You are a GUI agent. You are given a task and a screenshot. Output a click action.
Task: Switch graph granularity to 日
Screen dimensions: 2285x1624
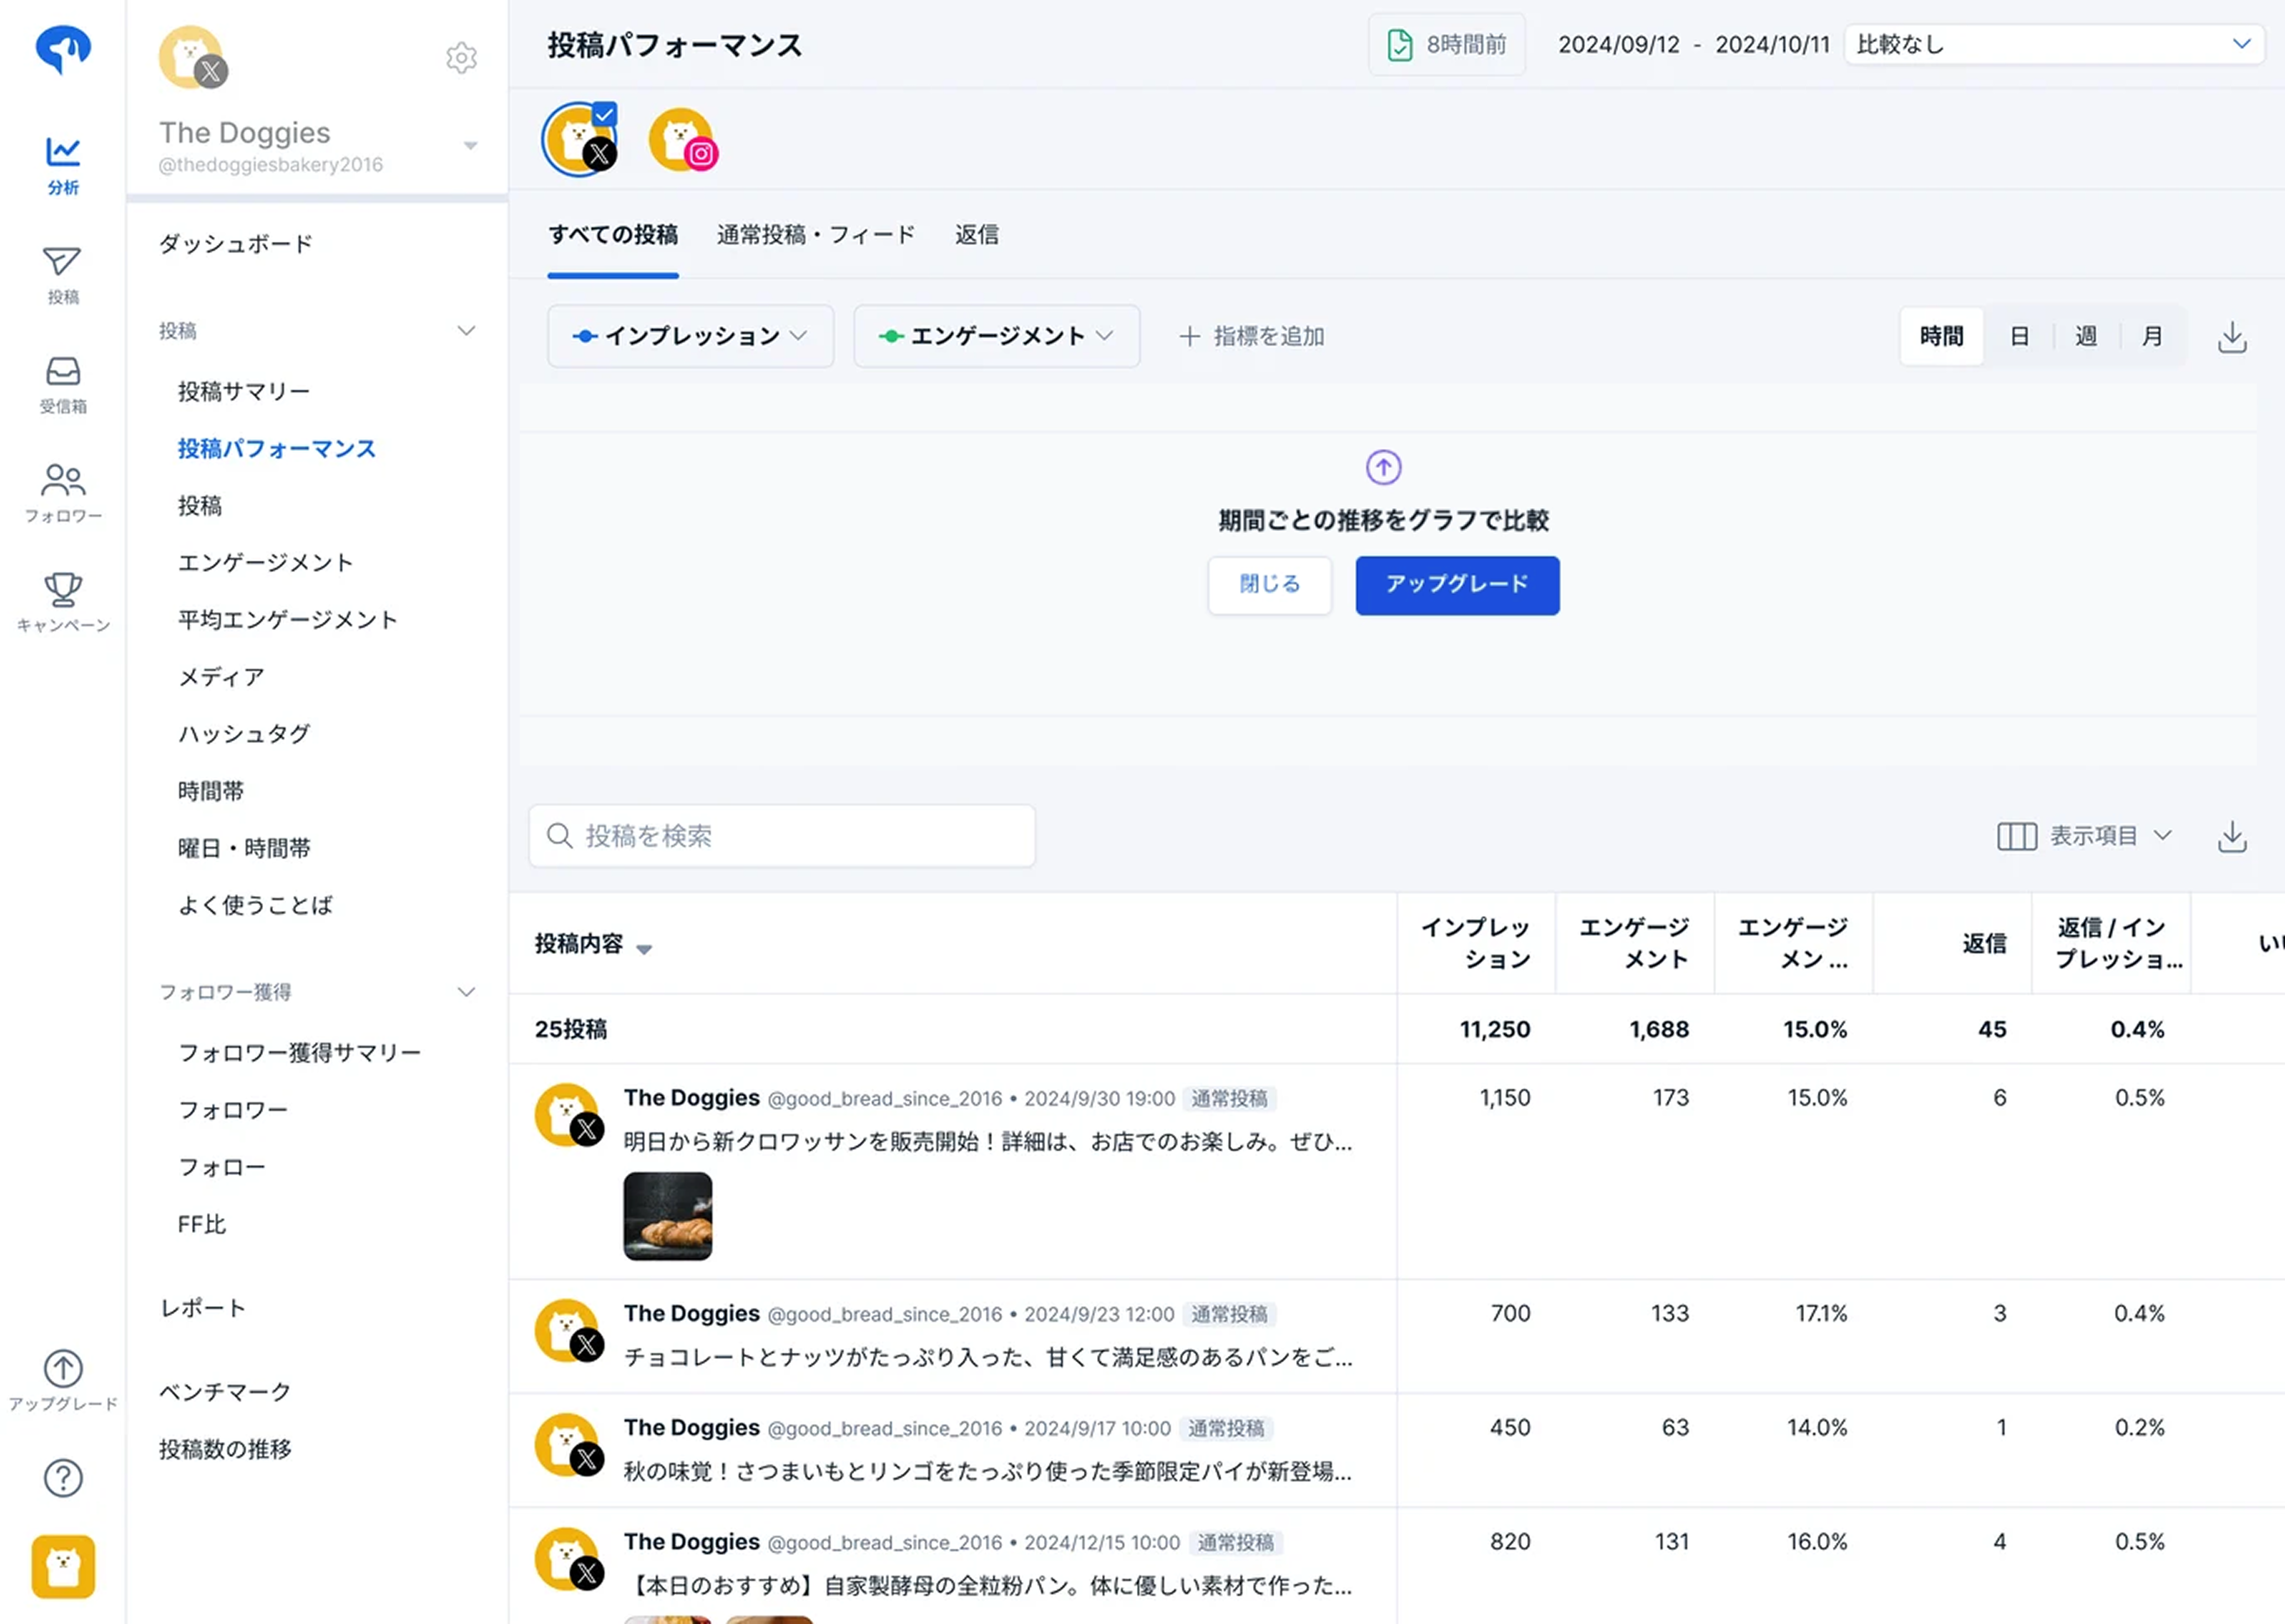[x=2019, y=336]
